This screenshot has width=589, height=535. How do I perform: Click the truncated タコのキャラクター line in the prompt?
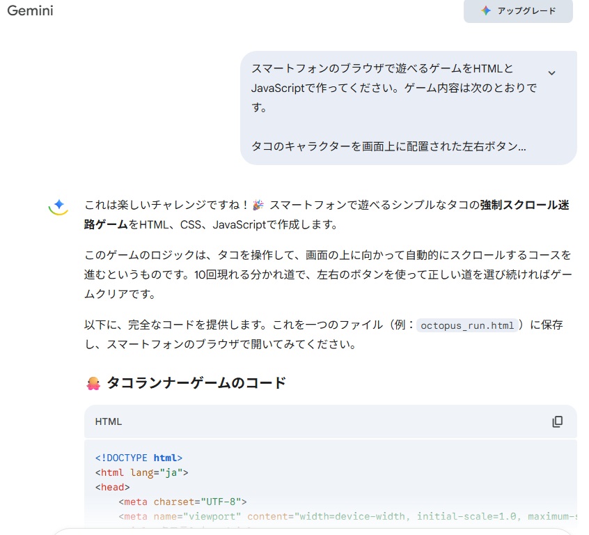tap(388, 147)
